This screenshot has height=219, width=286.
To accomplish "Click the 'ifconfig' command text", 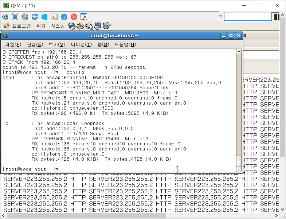I will pyautogui.click(x=73, y=73).
